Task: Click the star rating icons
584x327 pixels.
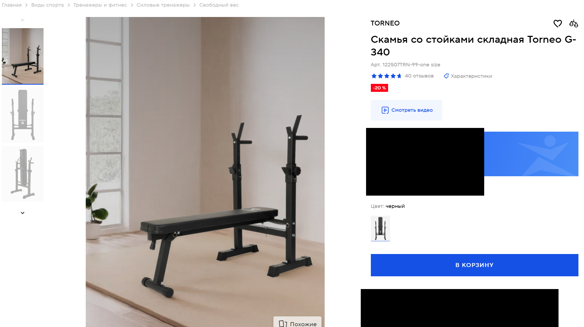Action: (387, 76)
